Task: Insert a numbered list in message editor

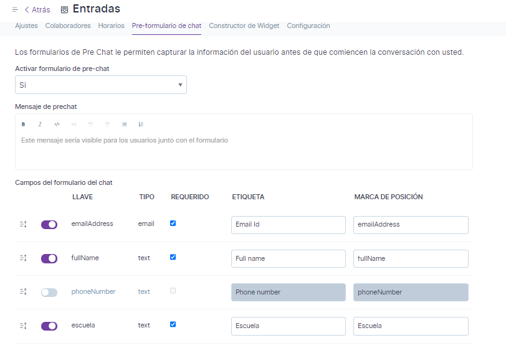Action: (141, 125)
